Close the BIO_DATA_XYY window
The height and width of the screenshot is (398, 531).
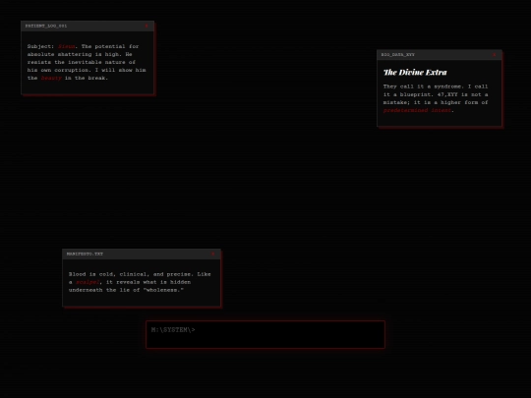pos(494,55)
